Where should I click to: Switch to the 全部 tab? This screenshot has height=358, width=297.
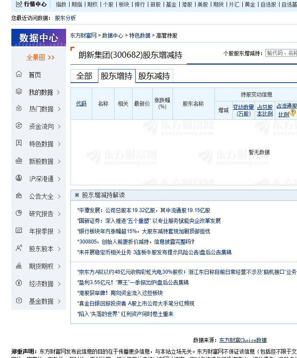click(x=84, y=76)
